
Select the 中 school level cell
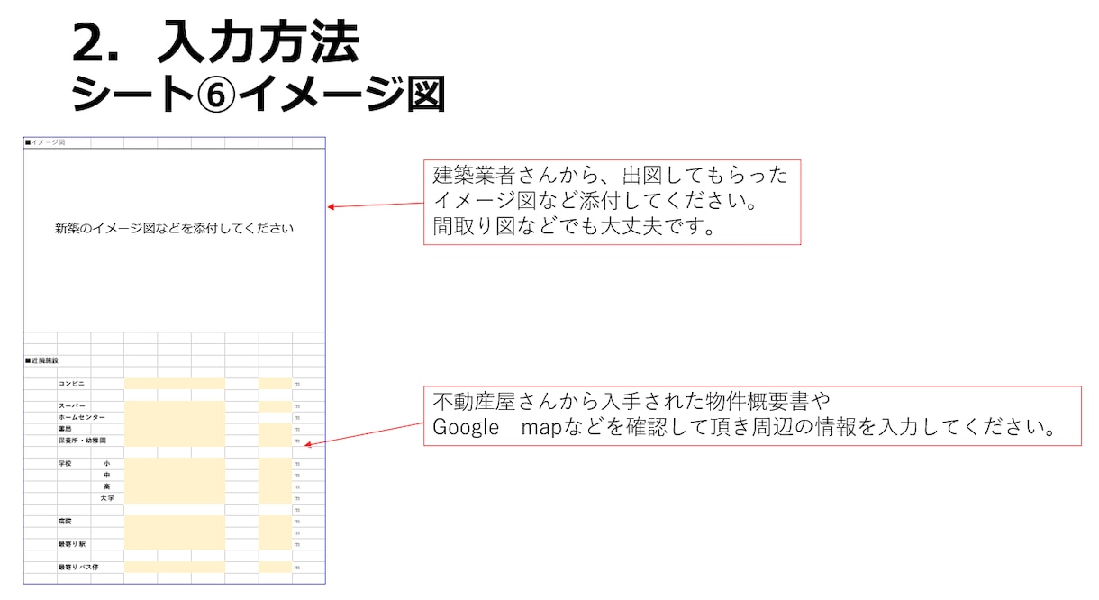tap(107, 475)
